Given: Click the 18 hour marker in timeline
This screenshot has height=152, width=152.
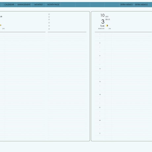Looking at the screenshot, I should tap(100, 95).
